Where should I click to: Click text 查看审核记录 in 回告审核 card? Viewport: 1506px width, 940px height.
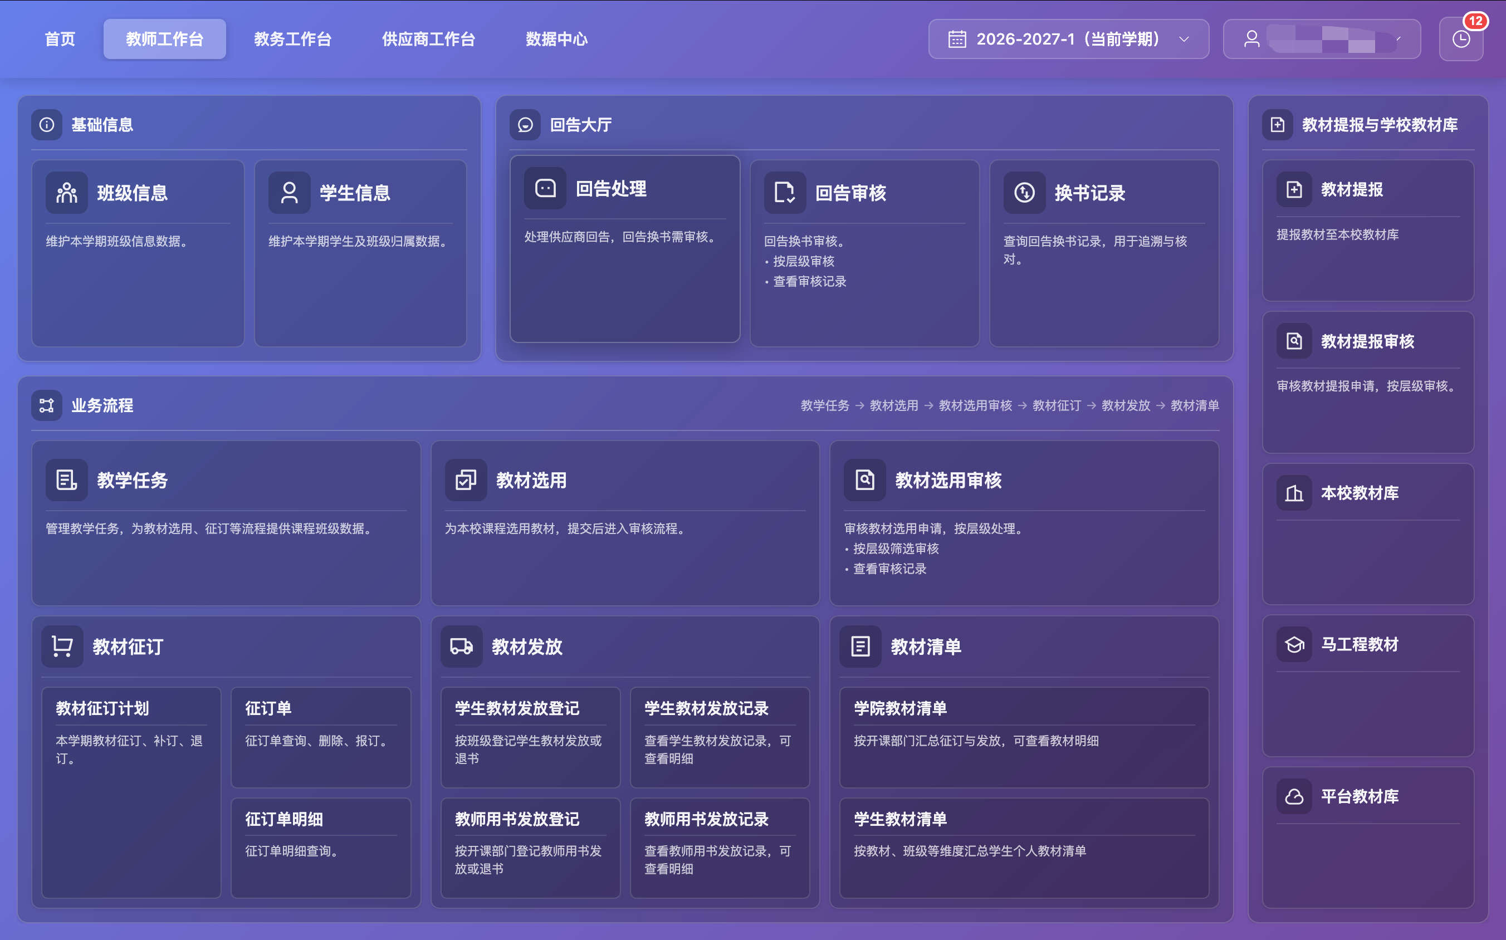810,282
